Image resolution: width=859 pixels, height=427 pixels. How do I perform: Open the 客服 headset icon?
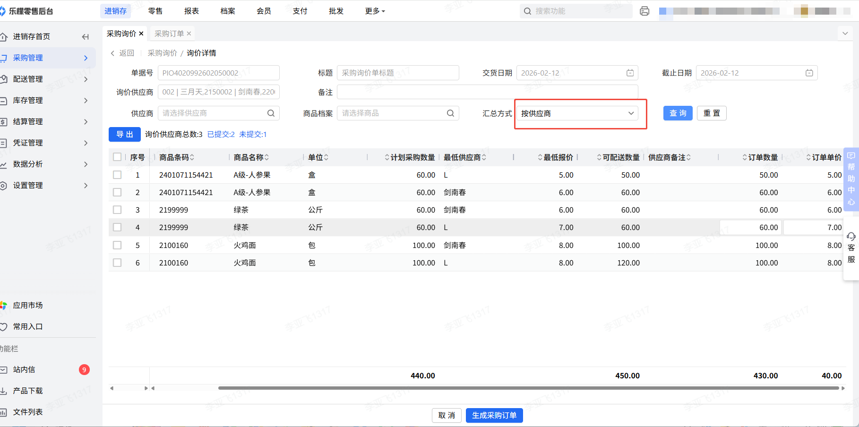tap(851, 236)
